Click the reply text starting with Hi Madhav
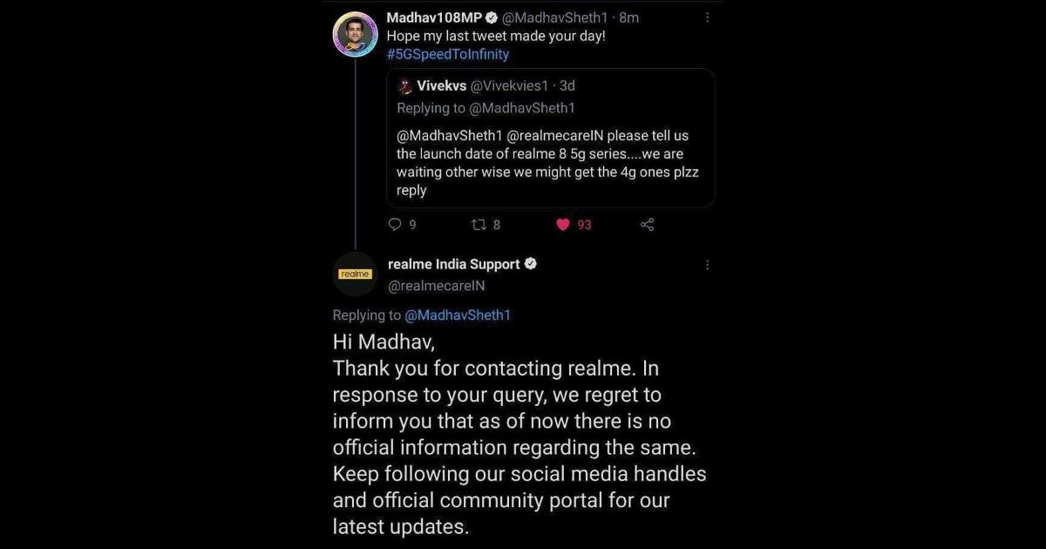Image resolution: width=1046 pixels, height=549 pixels. coord(520,434)
